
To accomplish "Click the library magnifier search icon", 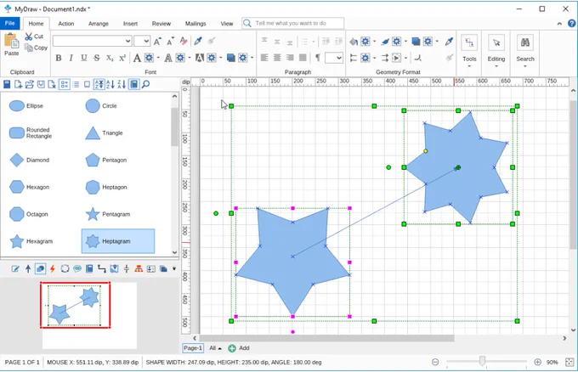I will pyautogui.click(x=145, y=84).
